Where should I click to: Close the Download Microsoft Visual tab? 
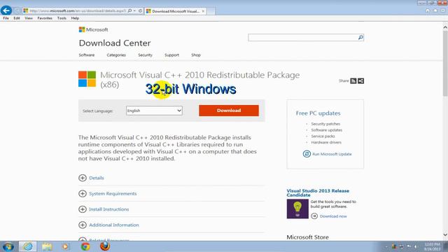[x=203, y=11]
